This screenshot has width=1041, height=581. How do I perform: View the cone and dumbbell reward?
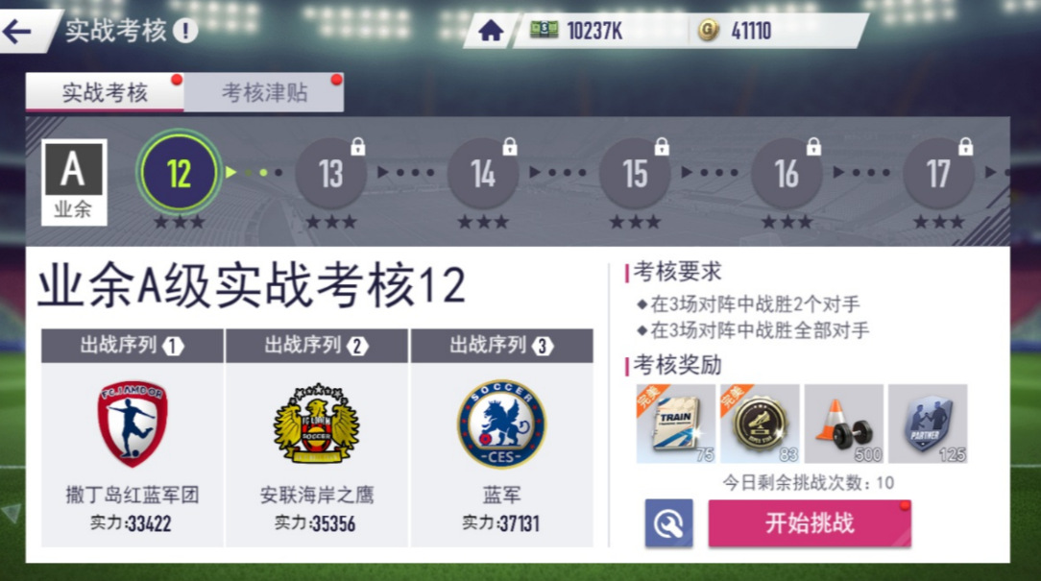pyautogui.click(x=843, y=424)
